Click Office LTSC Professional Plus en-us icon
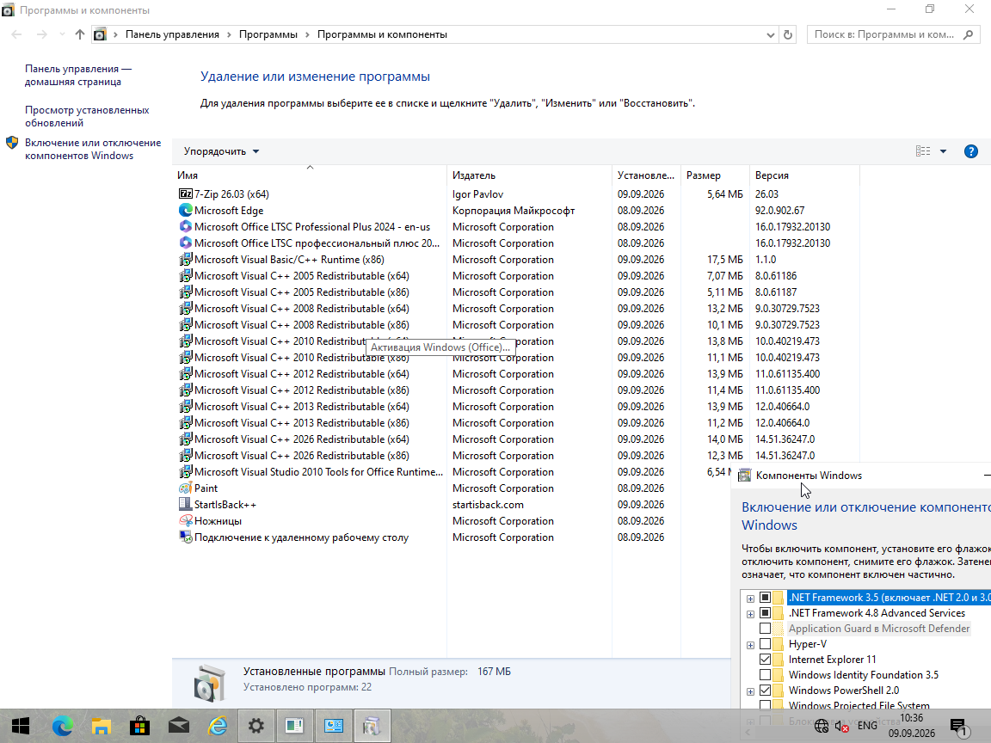 pyautogui.click(x=185, y=227)
